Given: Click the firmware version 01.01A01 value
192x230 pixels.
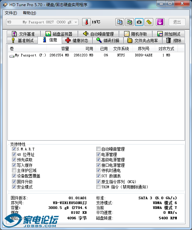Looking at the screenshot, I should (78, 198).
